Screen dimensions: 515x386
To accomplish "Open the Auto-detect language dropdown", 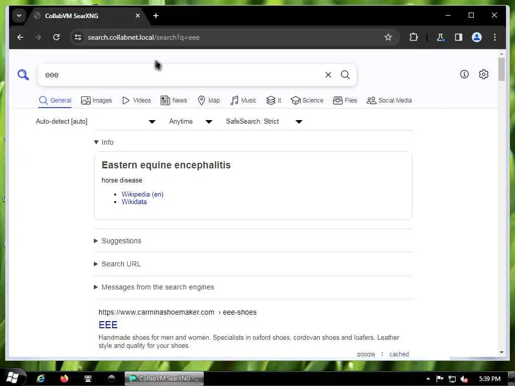I will tap(96, 122).
